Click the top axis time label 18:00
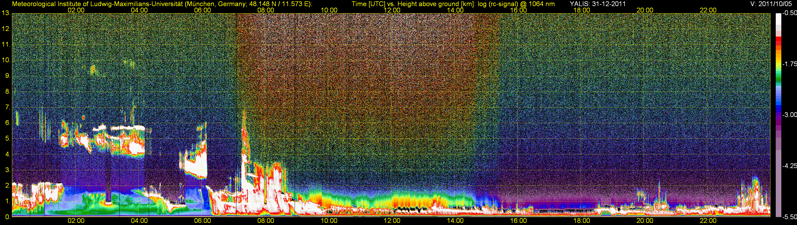Viewport: 797px width, 225px height. pyautogui.click(x=582, y=10)
